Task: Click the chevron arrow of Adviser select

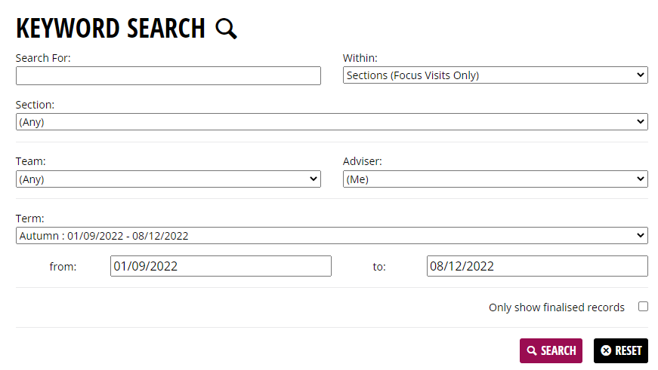Action: (x=641, y=179)
